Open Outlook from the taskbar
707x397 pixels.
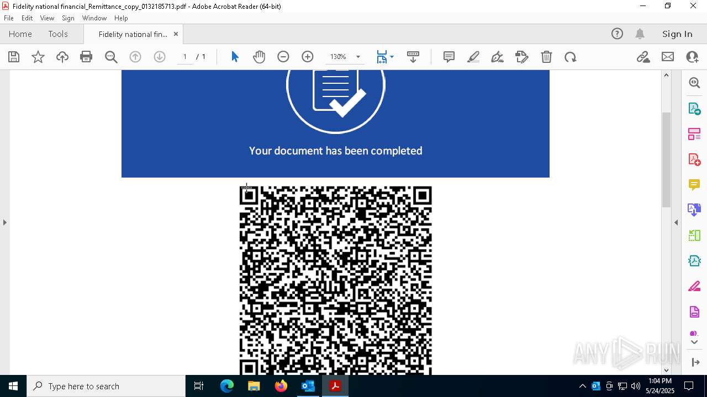(x=308, y=386)
